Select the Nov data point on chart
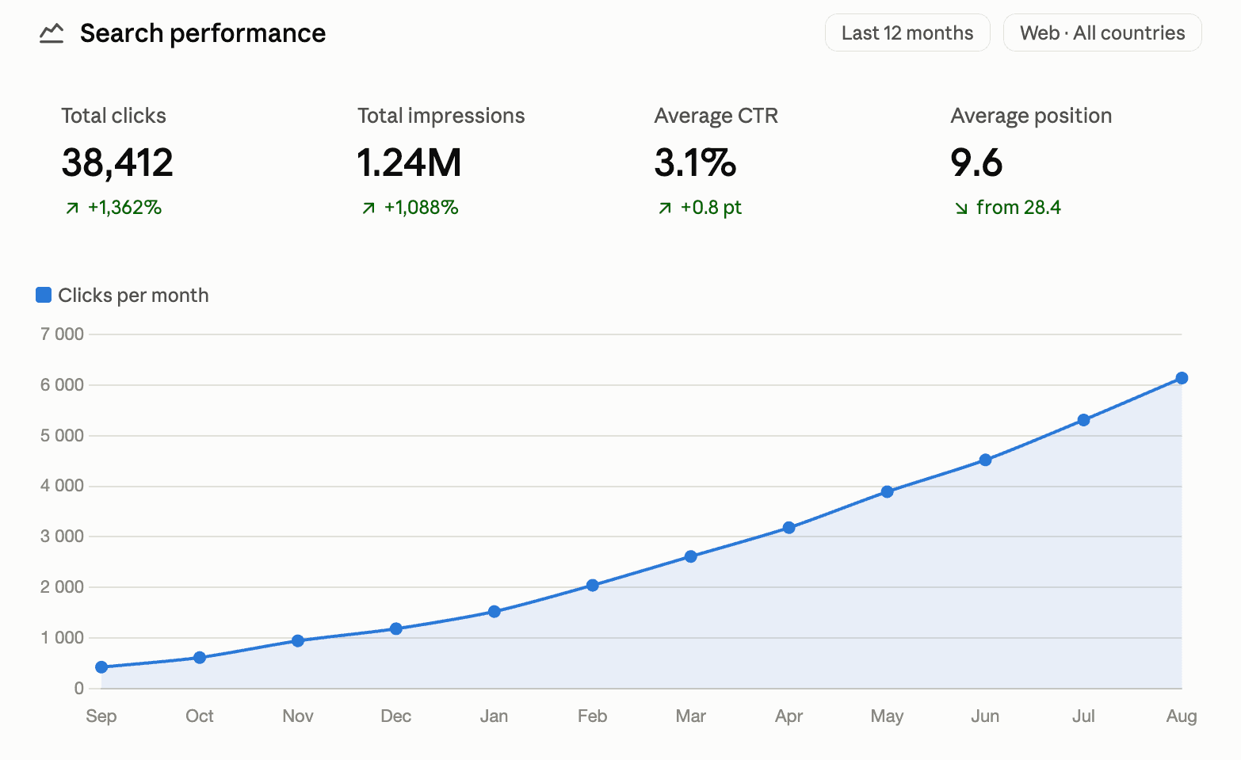The image size is (1241, 760). point(298,640)
